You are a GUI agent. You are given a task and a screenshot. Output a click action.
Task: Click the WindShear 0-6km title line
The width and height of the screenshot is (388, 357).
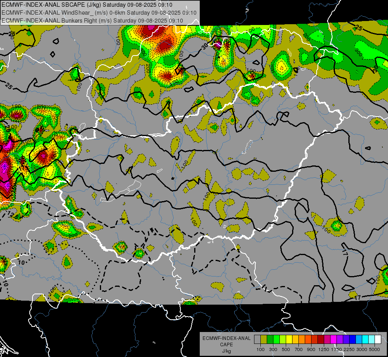coord(99,13)
